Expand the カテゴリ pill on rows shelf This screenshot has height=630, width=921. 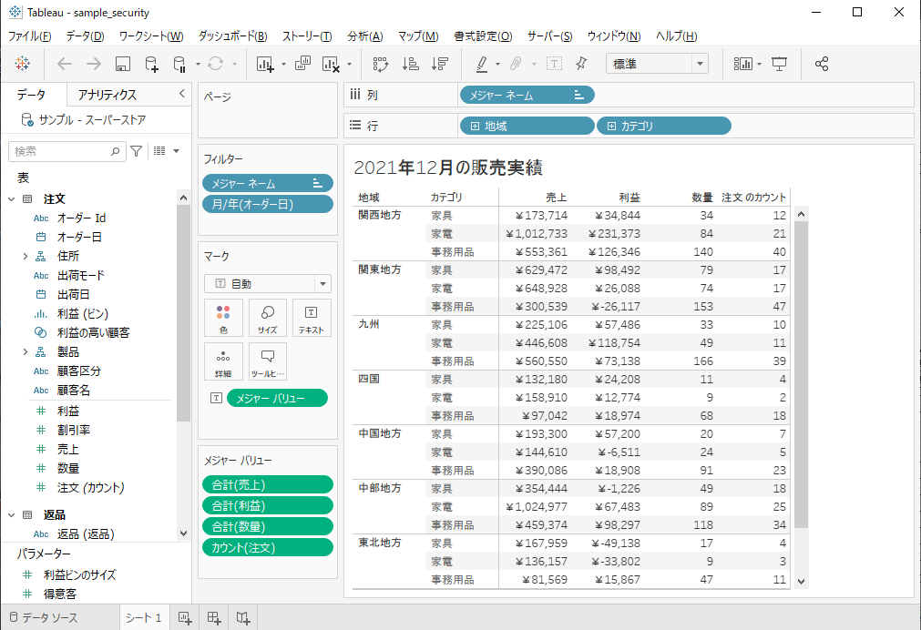tap(611, 127)
